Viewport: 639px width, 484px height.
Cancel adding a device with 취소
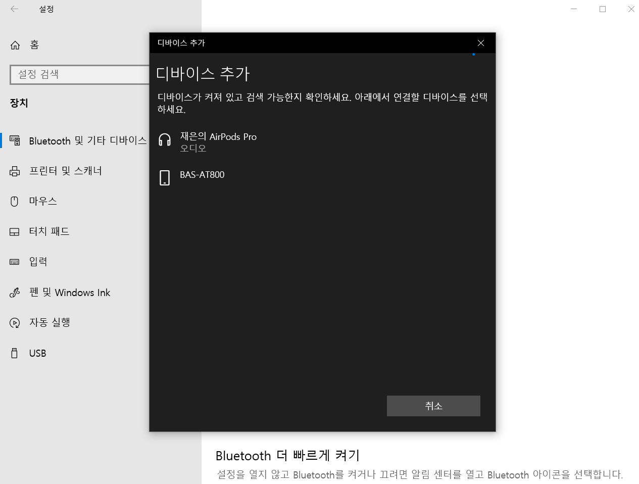(433, 406)
